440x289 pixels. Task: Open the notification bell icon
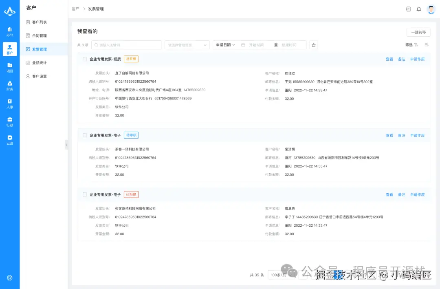pos(419,9)
